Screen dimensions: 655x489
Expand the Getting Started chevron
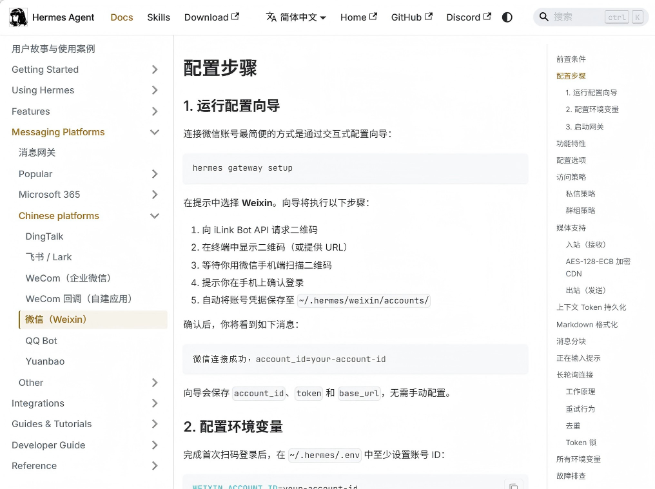coord(155,70)
